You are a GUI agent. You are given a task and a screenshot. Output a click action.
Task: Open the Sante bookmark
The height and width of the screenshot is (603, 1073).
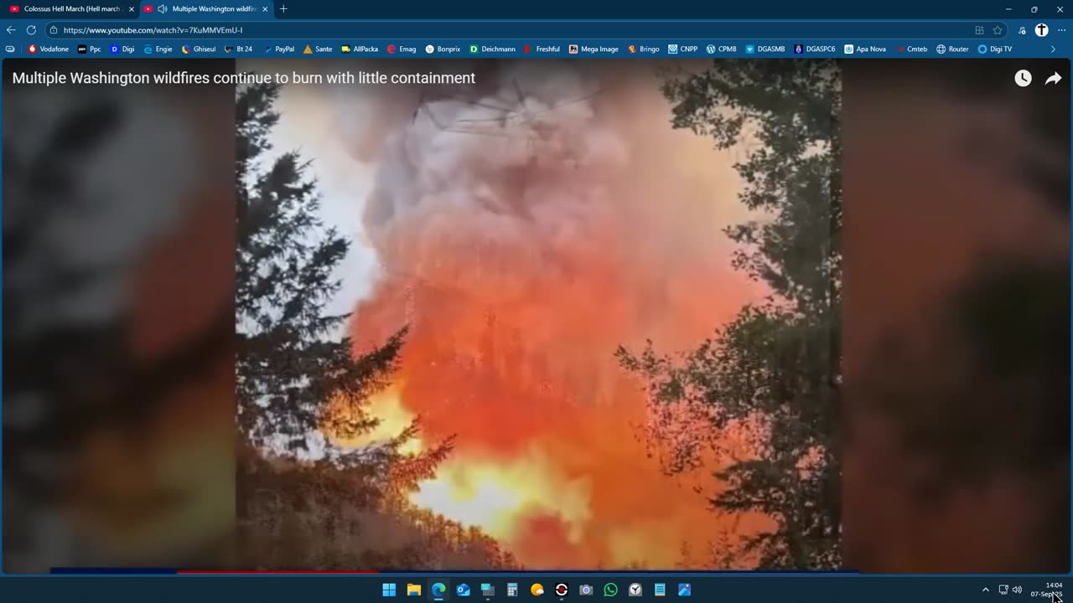click(x=318, y=49)
